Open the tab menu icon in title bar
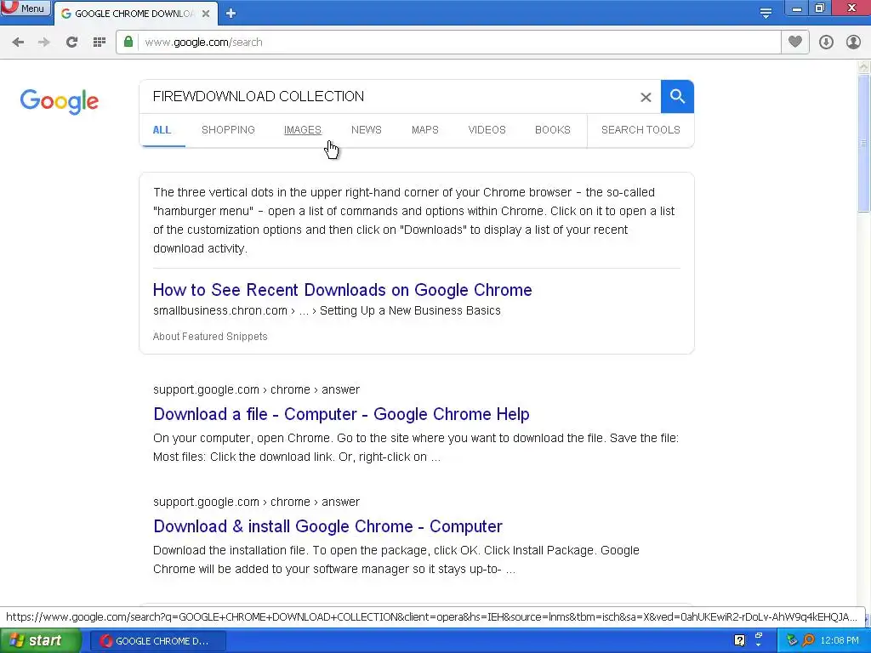 point(766,13)
